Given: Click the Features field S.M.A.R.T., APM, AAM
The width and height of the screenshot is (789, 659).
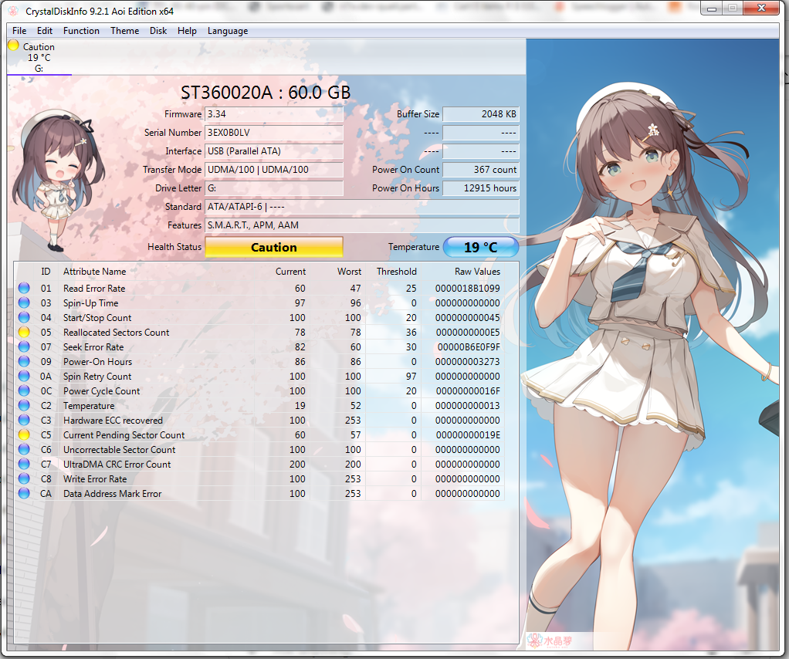Looking at the screenshot, I should click(362, 225).
